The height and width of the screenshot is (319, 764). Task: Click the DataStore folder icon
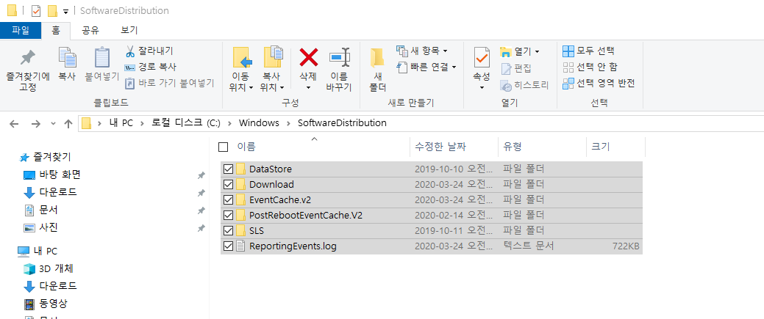pyautogui.click(x=241, y=169)
